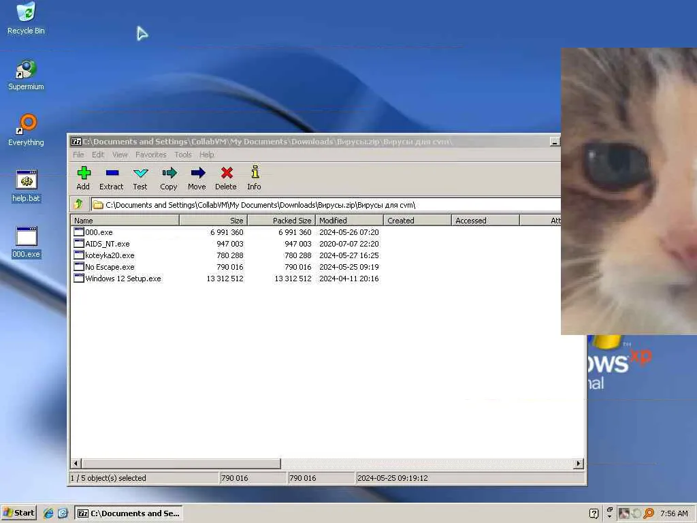The height and width of the screenshot is (523, 697).
Task: Go up one folder level button
Action: 79,204
